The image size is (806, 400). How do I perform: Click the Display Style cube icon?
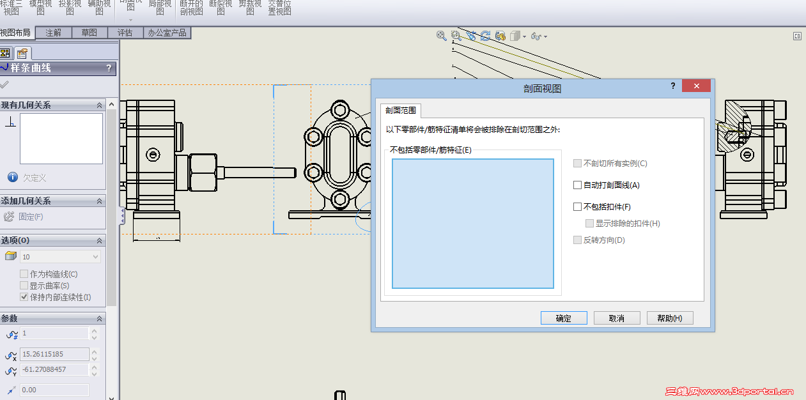(x=515, y=36)
